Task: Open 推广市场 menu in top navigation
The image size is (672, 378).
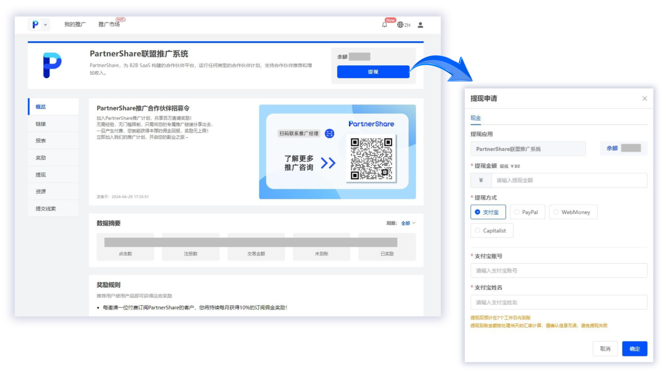Action: tap(109, 24)
